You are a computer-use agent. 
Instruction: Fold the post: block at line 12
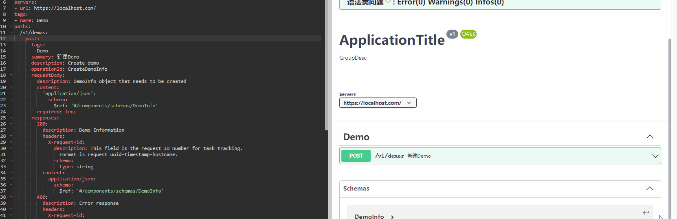pos(11,39)
